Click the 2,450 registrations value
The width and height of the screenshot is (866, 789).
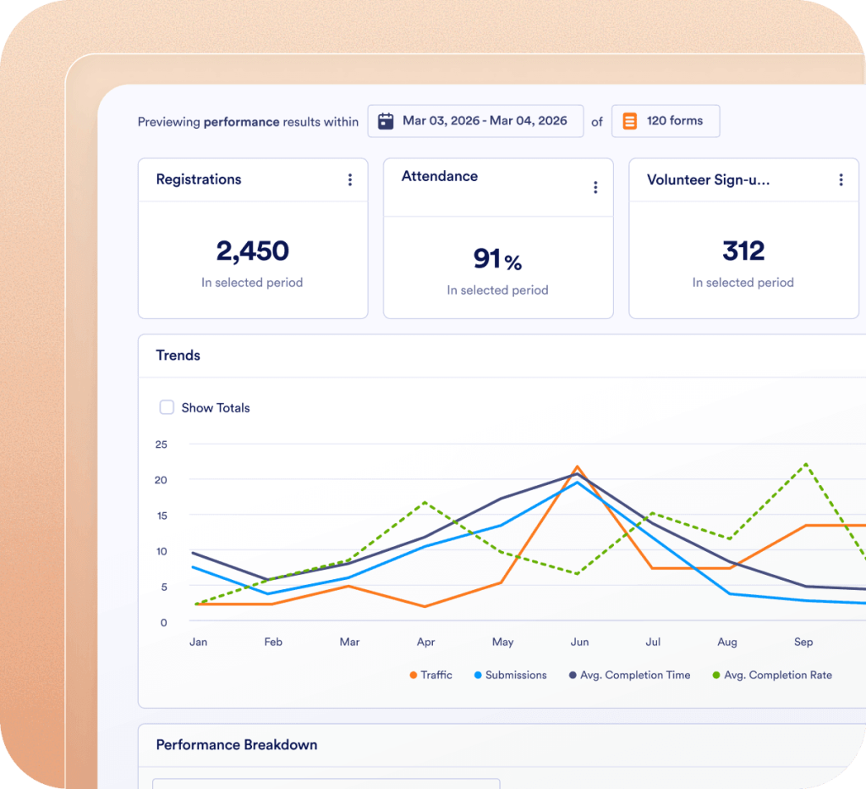pyautogui.click(x=252, y=251)
